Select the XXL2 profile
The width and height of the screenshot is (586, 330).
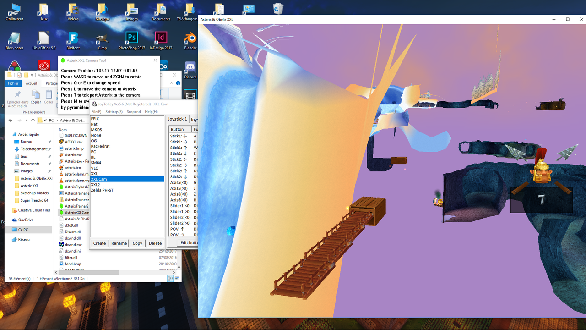(127, 185)
